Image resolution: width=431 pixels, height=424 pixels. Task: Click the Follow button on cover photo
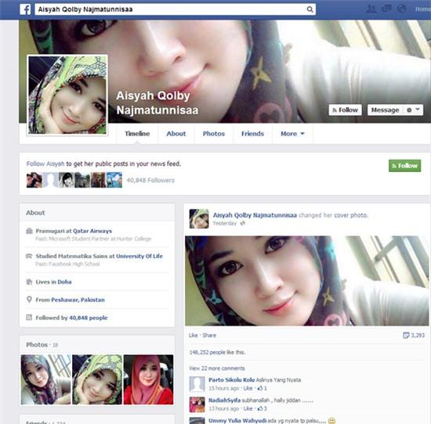coord(346,110)
